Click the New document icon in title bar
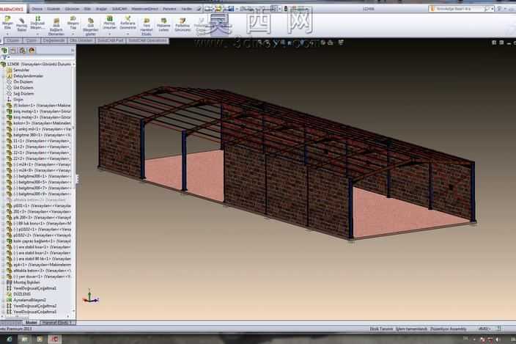The width and height of the screenshot is (516, 344). 208,9
